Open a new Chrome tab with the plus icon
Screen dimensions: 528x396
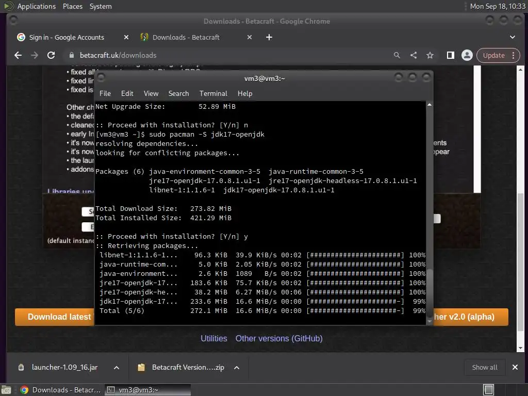point(269,37)
